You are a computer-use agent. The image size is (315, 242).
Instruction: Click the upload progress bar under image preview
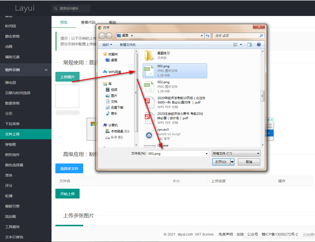pyautogui.click(x=67, y=113)
